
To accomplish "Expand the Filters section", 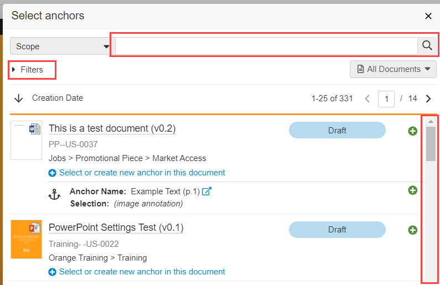I will pos(32,70).
